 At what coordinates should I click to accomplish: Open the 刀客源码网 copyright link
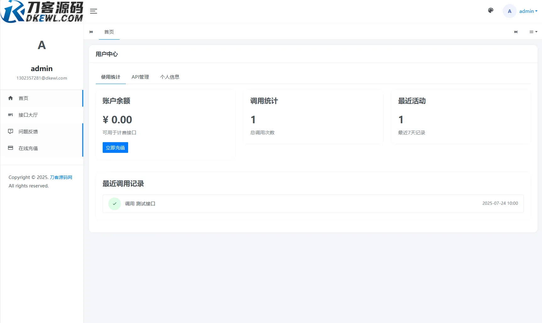click(61, 177)
